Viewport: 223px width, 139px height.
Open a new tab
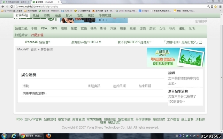tap(63, 2)
